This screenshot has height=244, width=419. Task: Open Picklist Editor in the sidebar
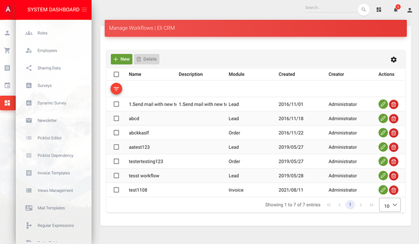49,138
